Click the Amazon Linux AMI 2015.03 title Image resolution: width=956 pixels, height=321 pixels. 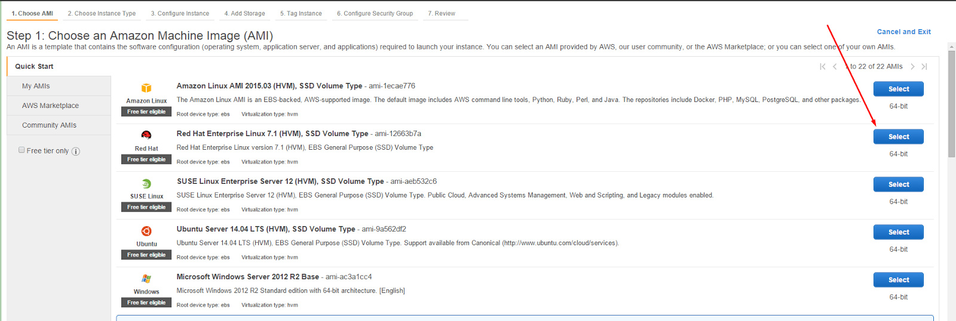[269, 86]
